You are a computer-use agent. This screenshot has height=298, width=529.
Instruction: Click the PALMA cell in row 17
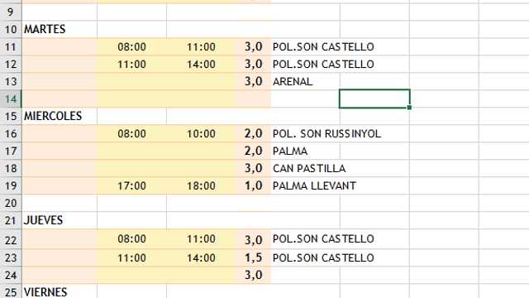tap(305, 151)
